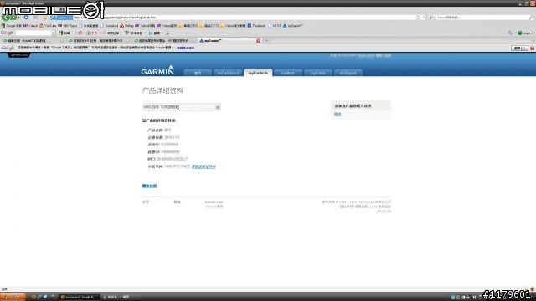The image size is (536, 301).
Task: Open the product selection dropdown M10
Action: click(x=181, y=107)
